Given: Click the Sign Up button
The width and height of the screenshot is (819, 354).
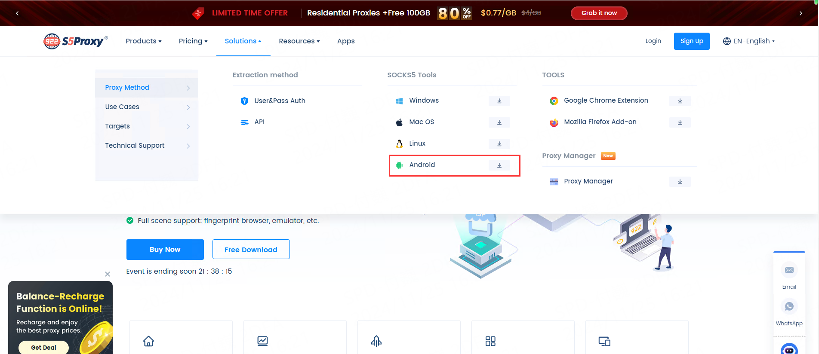Looking at the screenshot, I should pos(691,41).
